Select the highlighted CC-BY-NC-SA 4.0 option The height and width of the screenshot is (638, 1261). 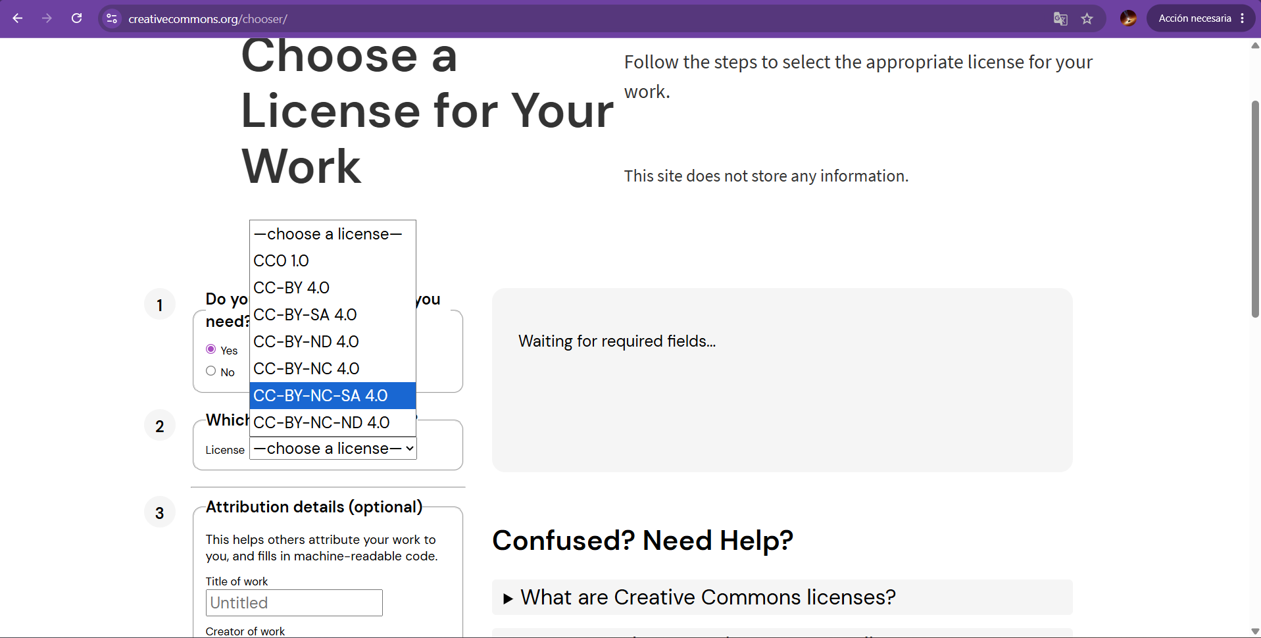[333, 395]
